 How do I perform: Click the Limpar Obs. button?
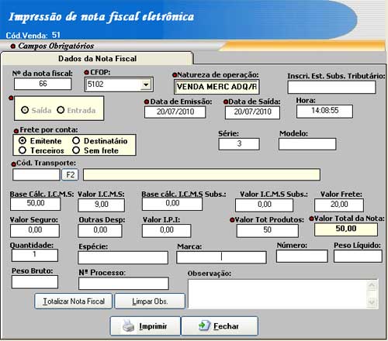tap(150, 301)
